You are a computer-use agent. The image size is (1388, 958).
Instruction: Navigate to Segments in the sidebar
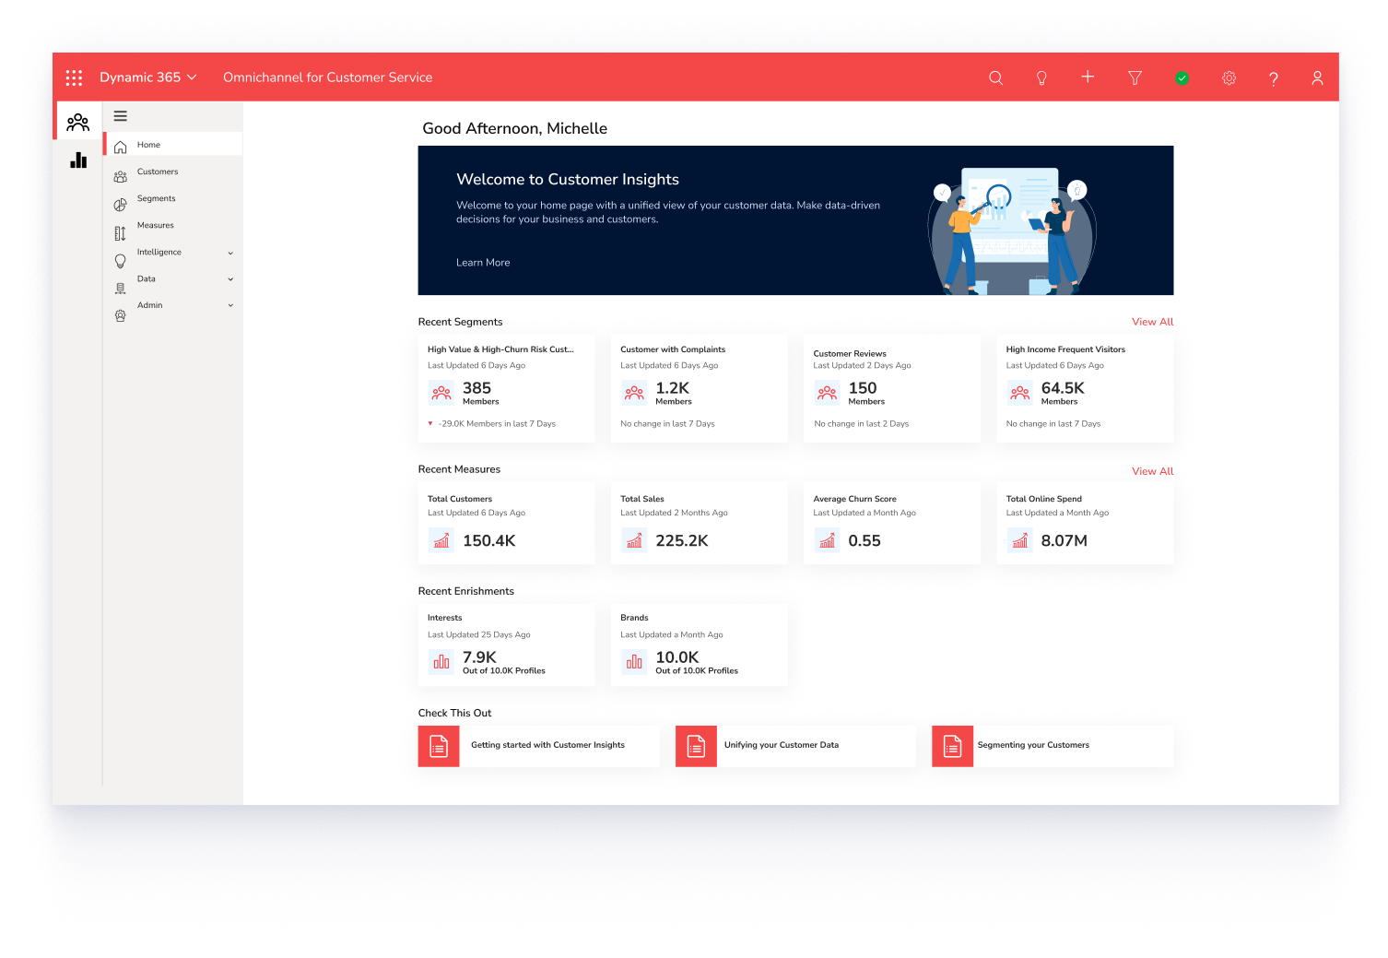(156, 198)
